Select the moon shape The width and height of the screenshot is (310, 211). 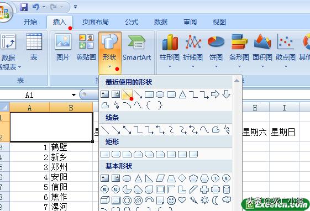pos(215,201)
